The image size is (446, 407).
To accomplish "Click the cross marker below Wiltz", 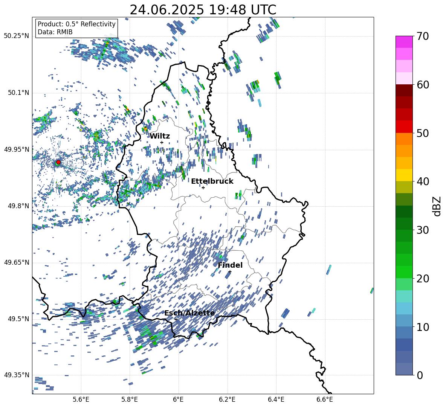I will click(162, 142).
